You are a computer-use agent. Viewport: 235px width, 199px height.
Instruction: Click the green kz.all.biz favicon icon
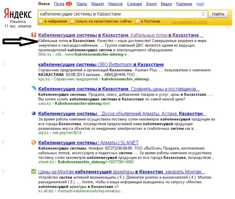pos(34,171)
